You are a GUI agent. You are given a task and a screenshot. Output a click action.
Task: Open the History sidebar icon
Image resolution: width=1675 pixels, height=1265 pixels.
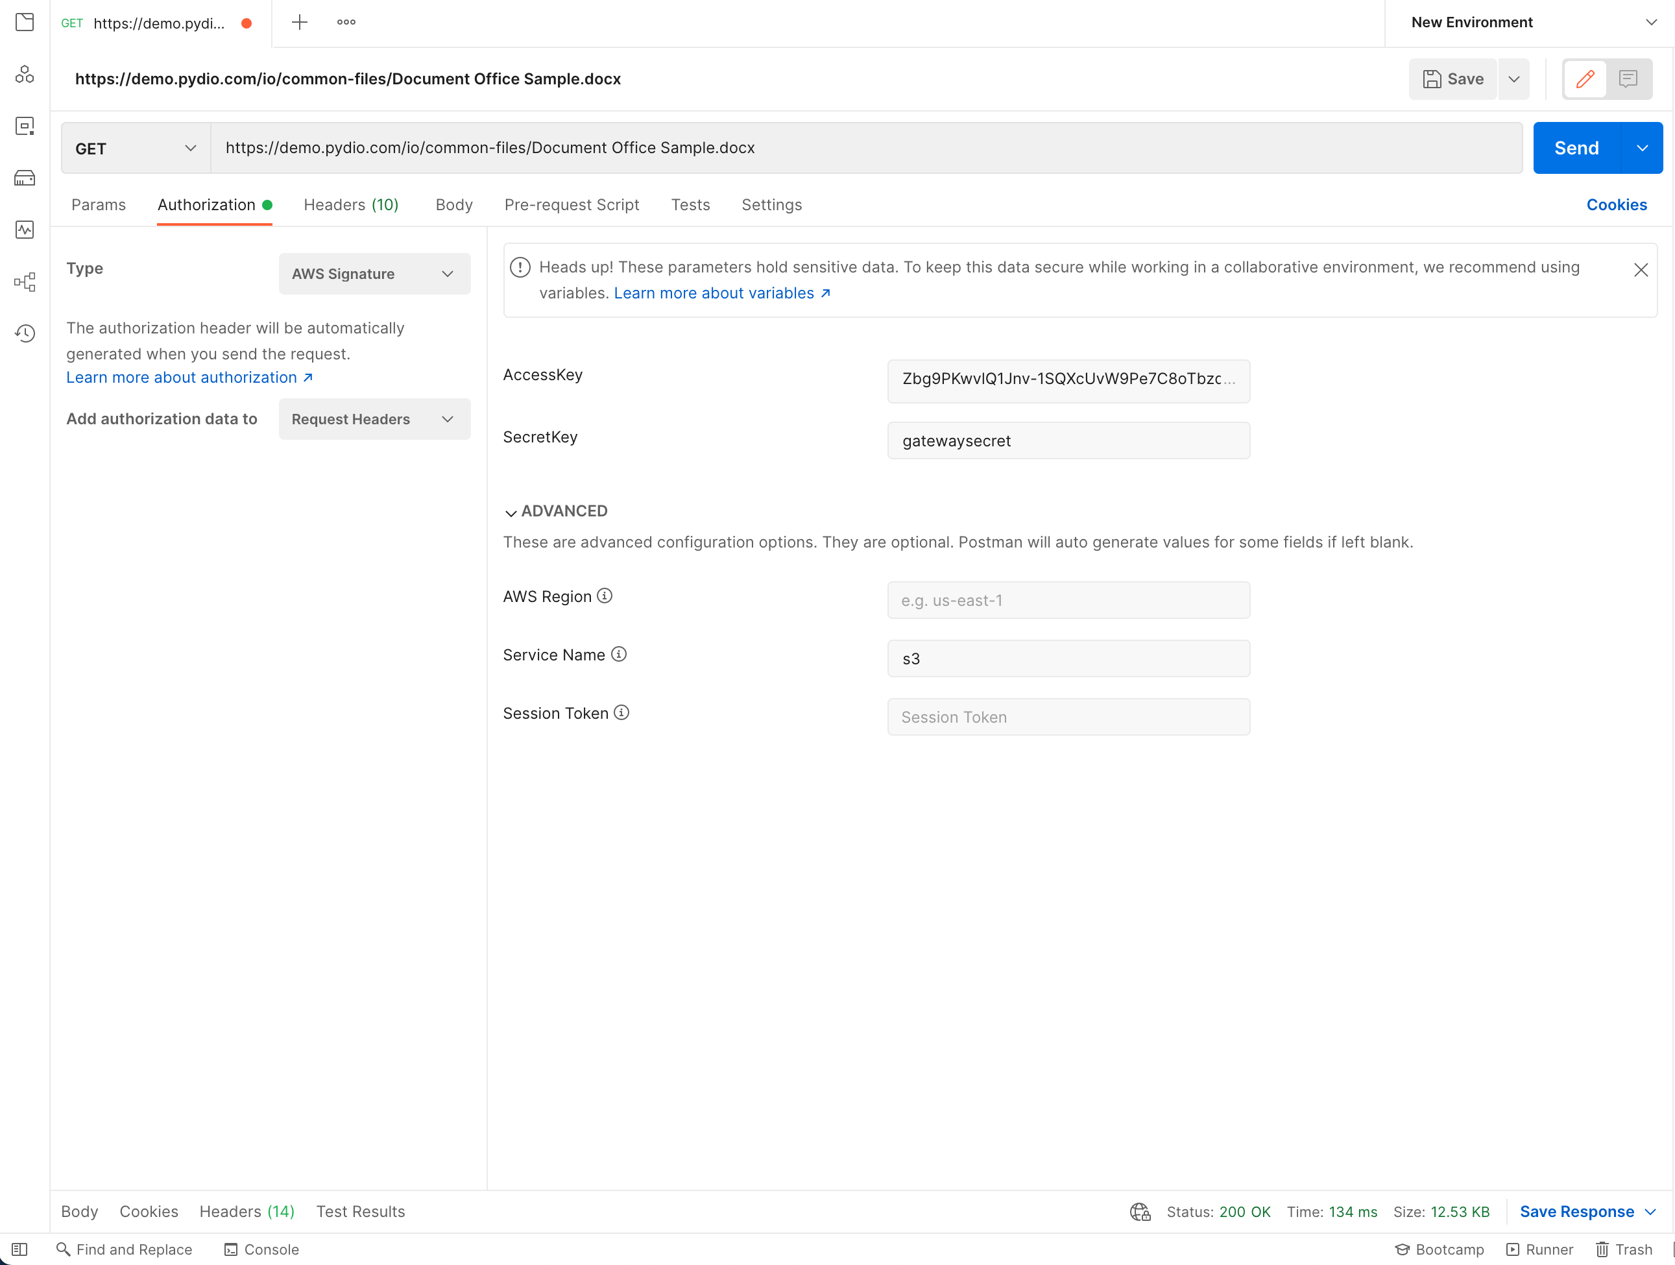24,333
